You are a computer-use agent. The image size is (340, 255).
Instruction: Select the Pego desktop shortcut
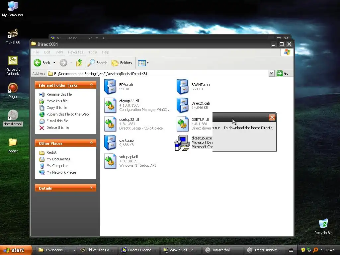[13, 91]
